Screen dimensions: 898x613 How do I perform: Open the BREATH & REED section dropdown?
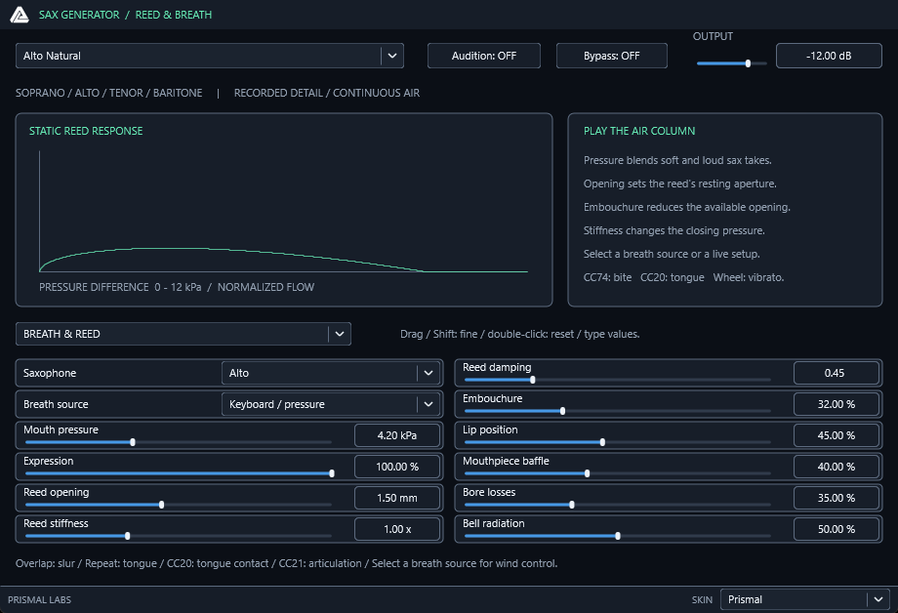tap(184, 334)
